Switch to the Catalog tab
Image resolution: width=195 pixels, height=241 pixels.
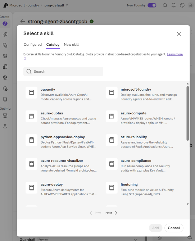53,45
